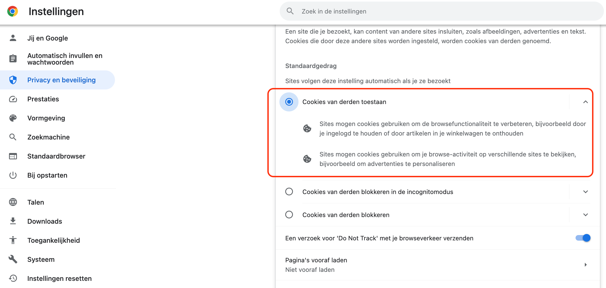Disable the Do Not Track toggle
606x288 pixels.
coord(583,238)
